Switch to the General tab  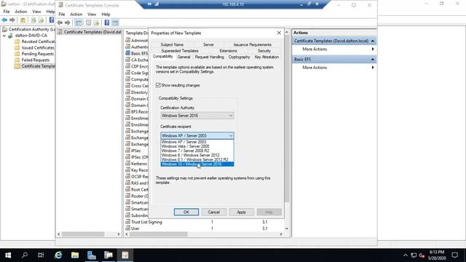tap(183, 57)
